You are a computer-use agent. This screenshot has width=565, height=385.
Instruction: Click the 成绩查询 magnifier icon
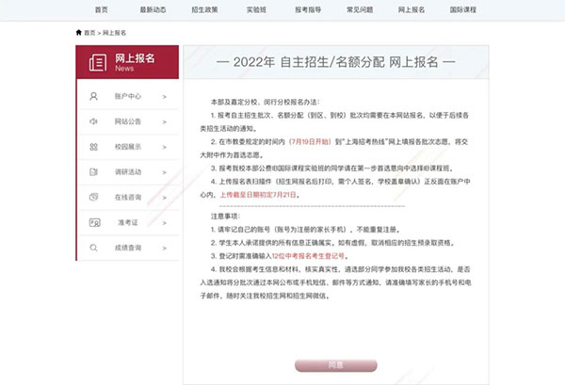click(x=92, y=248)
